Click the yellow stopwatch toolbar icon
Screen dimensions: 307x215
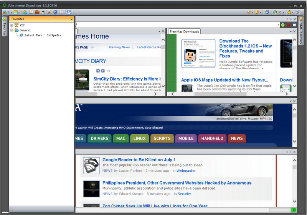(289, 12)
